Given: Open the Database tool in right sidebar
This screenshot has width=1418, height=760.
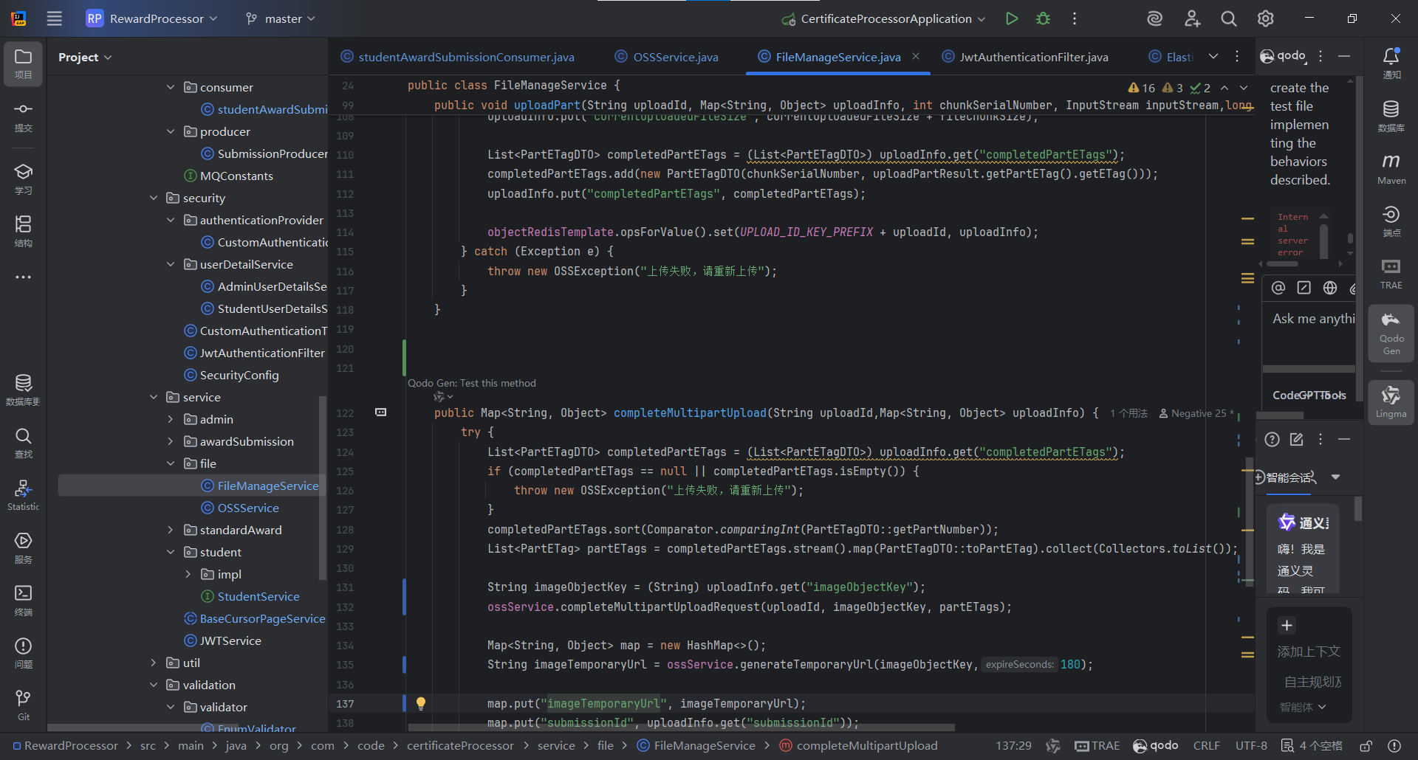Looking at the screenshot, I should (x=1391, y=117).
